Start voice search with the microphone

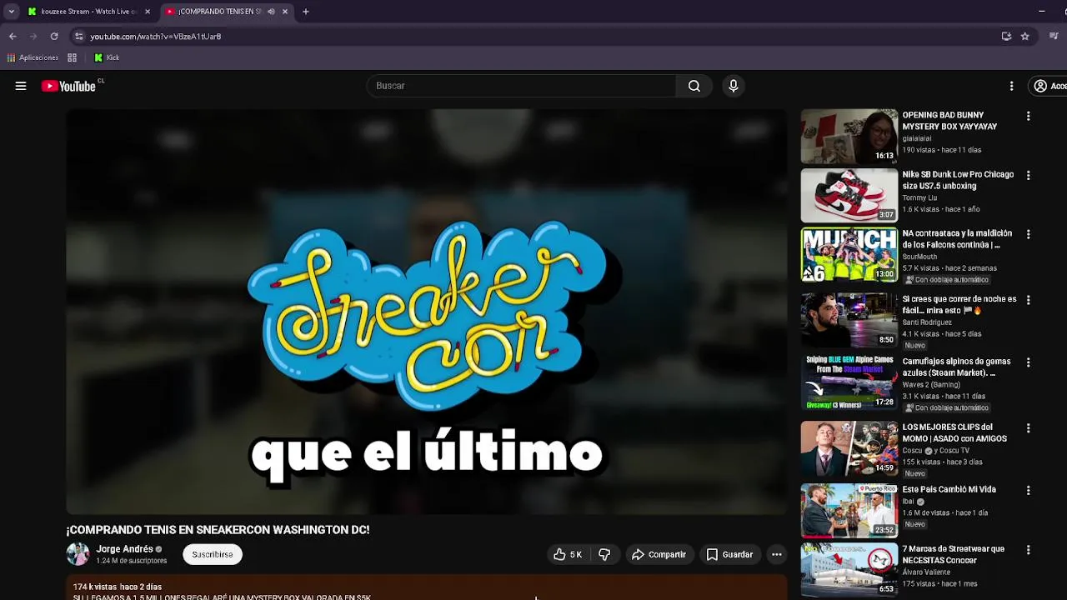pos(734,86)
